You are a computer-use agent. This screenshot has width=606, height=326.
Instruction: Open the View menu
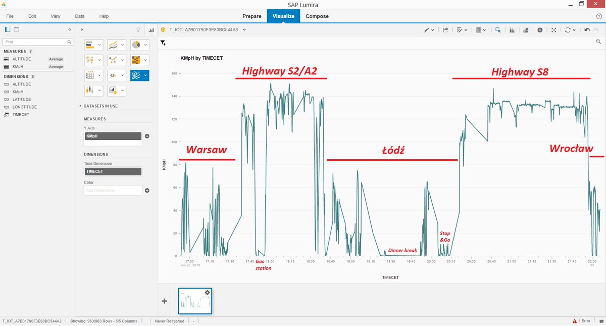(56, 16)
